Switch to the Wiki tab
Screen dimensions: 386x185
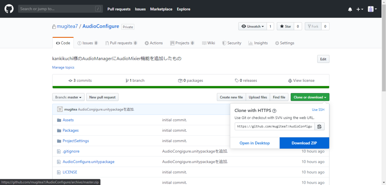coord(208,43)
